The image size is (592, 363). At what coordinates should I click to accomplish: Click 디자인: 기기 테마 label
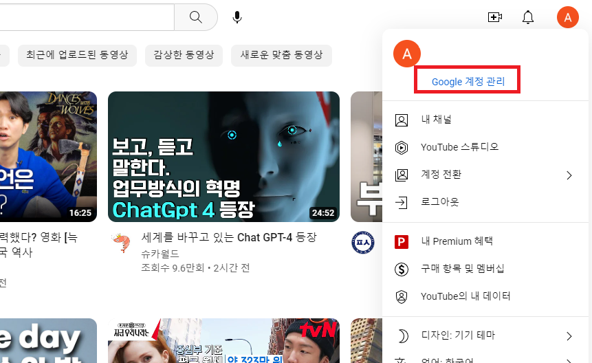[x=458, y=335]
